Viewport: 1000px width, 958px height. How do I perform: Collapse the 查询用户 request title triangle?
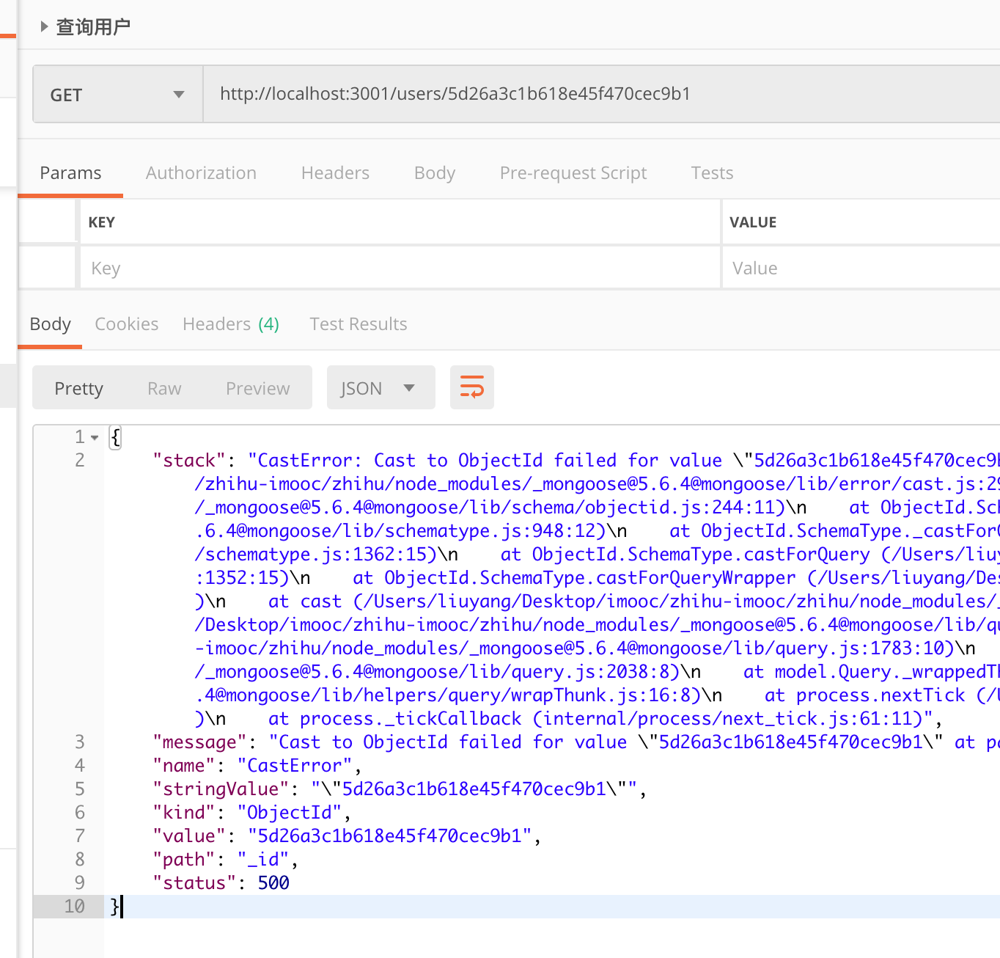coord(44,27)
